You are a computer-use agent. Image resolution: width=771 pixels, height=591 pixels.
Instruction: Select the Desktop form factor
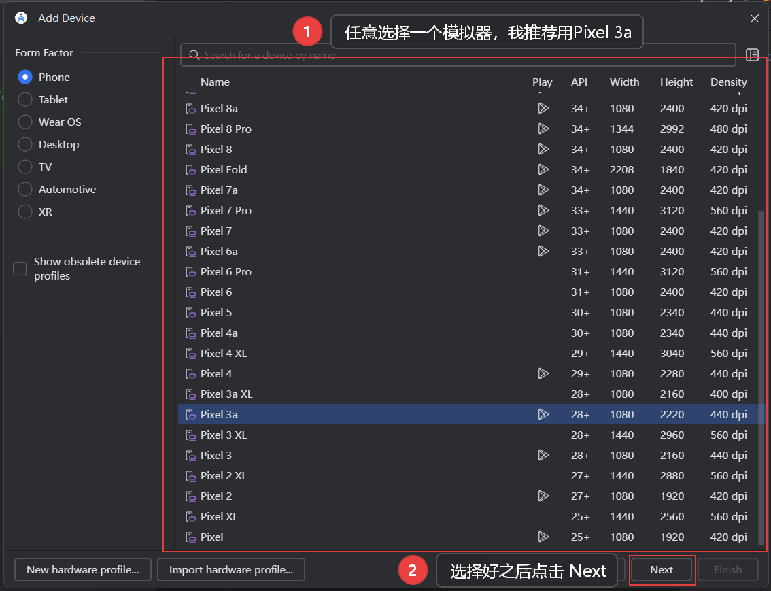[25, 145]
